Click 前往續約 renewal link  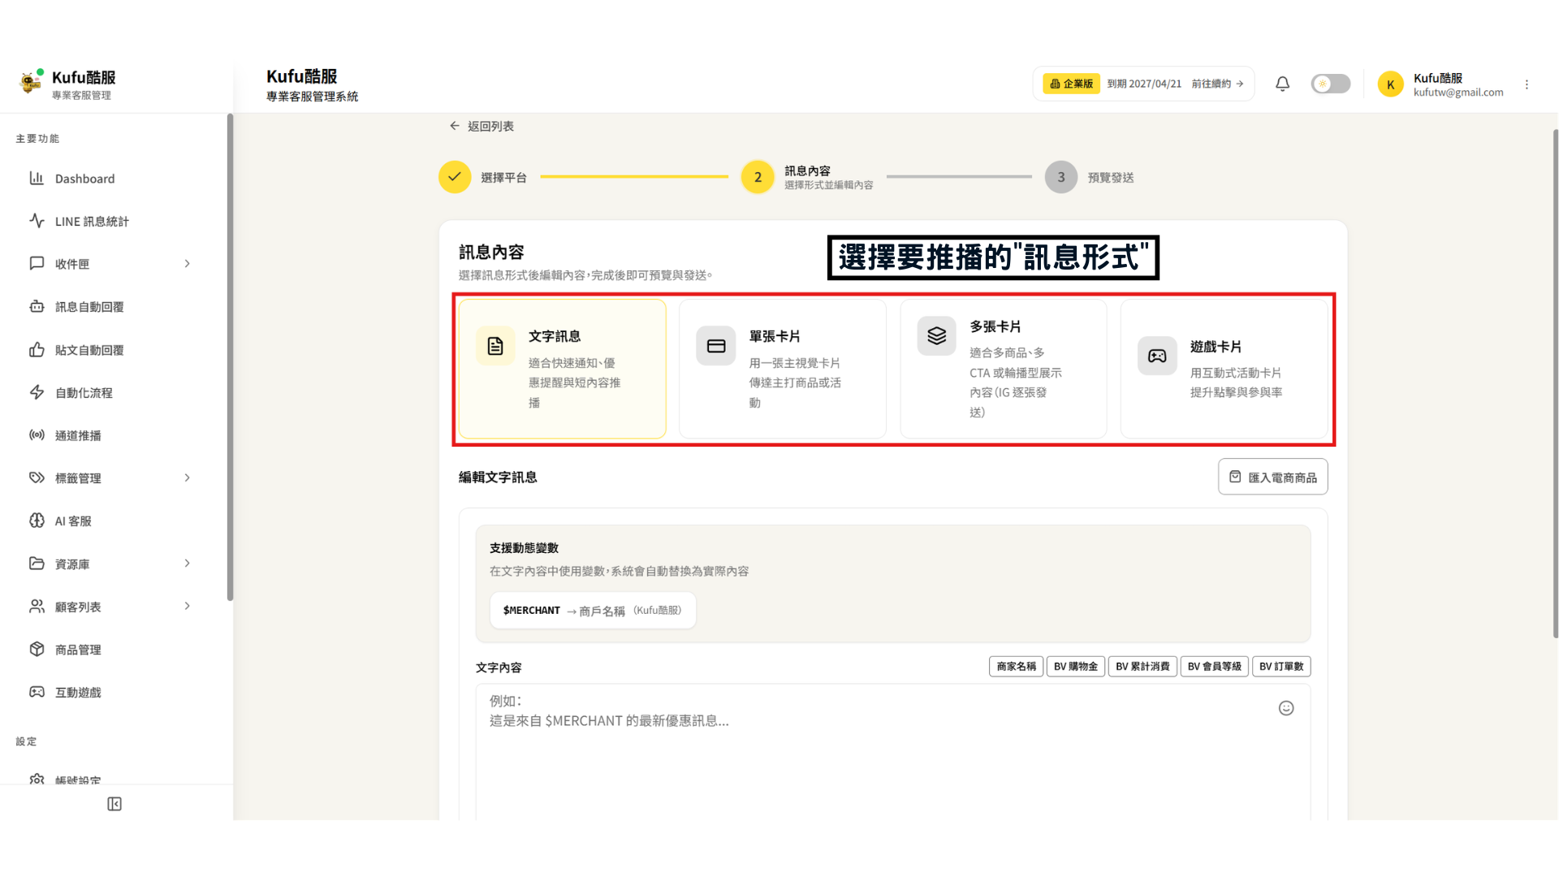pyautogui.click(x=1217, y=84)
